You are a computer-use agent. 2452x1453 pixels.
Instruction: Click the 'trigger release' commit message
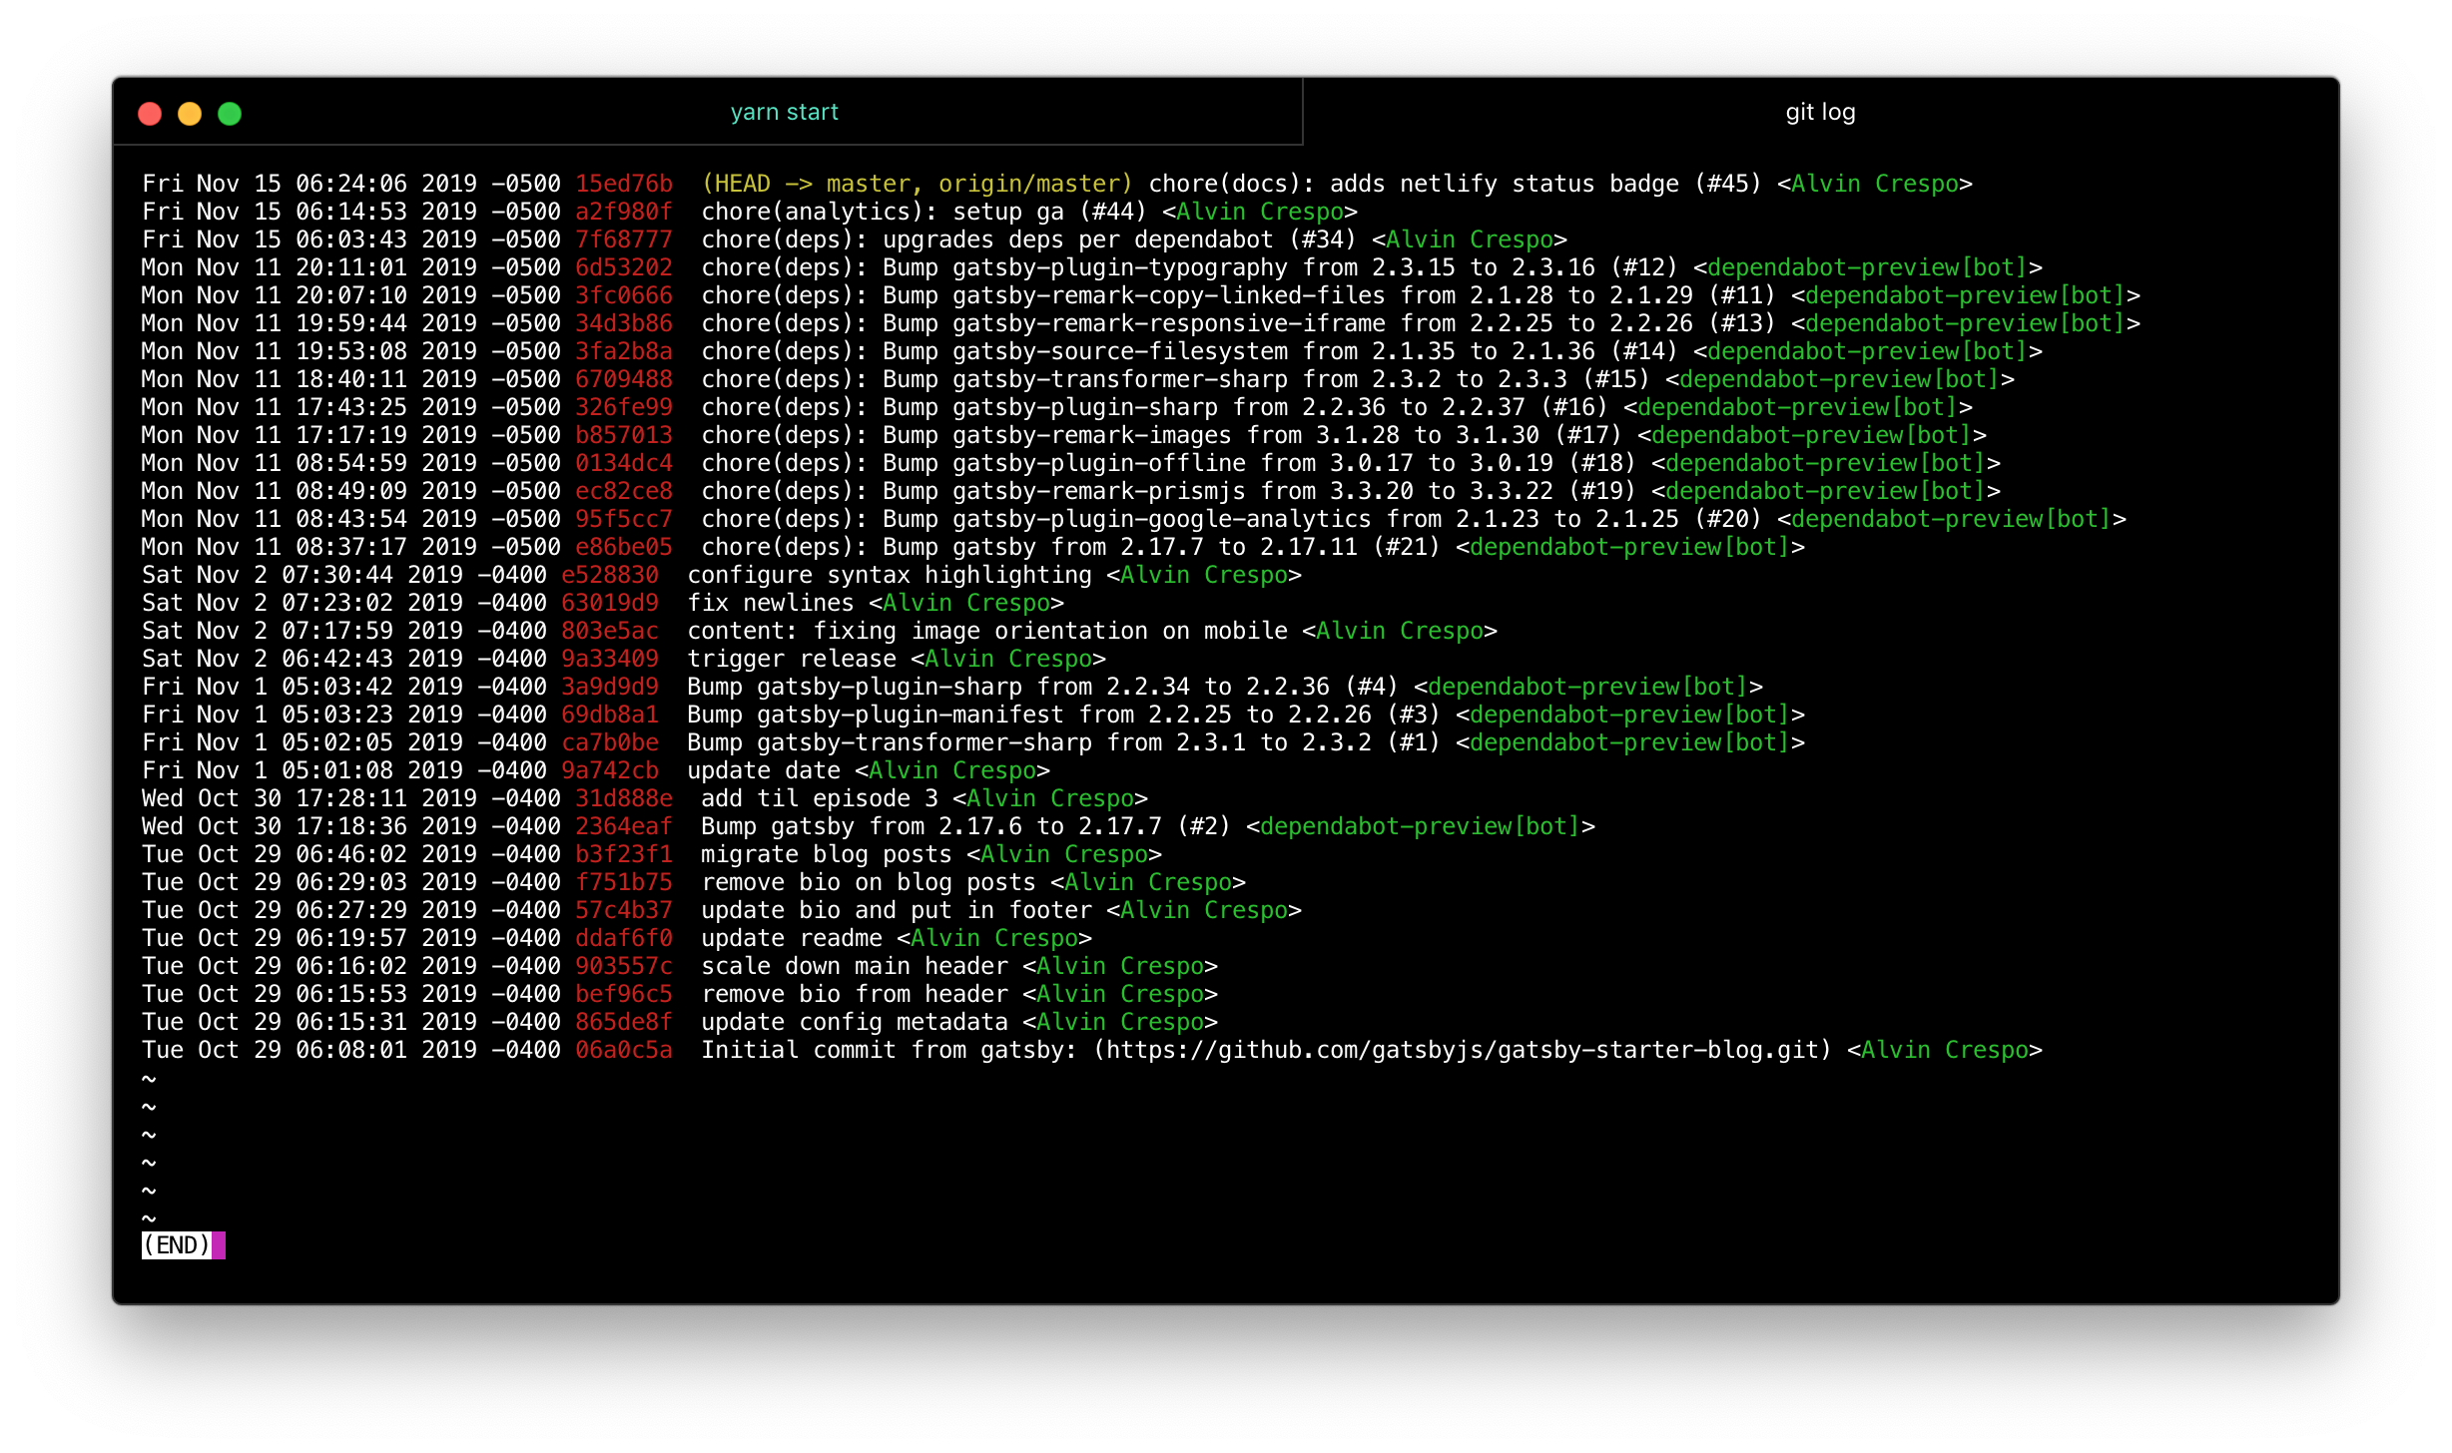point(791,659)
